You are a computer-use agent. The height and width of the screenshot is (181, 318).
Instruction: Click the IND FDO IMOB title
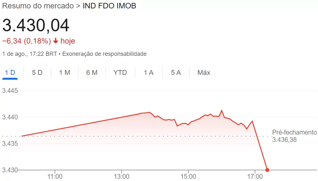click(x=109, y=6)
